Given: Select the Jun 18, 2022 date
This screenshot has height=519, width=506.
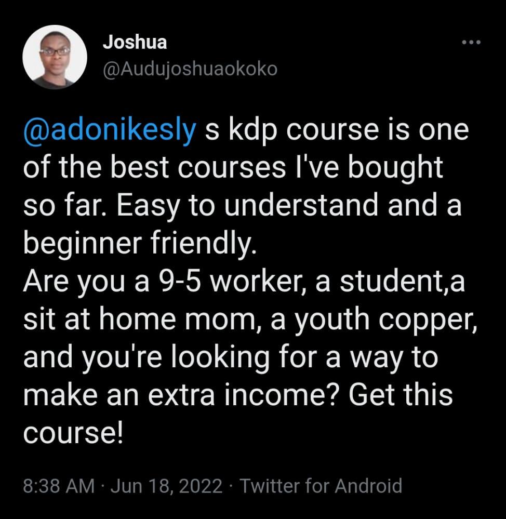Looking at the screenshot, I should (167, 486).
